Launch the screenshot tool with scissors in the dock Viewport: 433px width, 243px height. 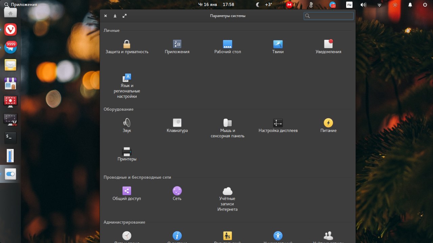coord(10,120)
